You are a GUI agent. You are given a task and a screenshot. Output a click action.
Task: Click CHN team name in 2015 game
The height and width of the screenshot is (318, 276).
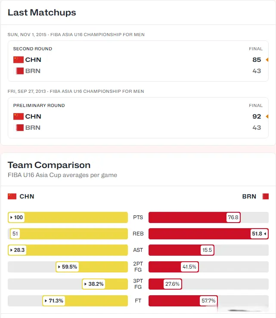[x=33, y=60]
